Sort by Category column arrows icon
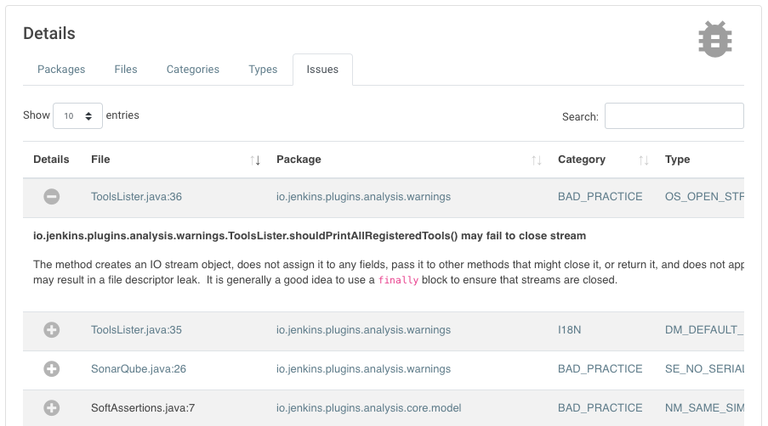This screenshot has height=426, width=768. tap(644, 160)
